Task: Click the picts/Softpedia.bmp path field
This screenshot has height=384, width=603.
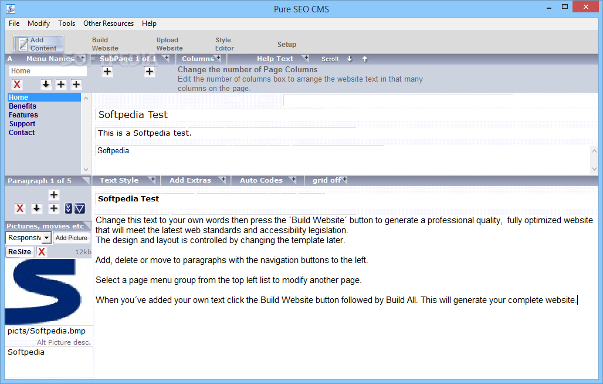Action: 49,331
